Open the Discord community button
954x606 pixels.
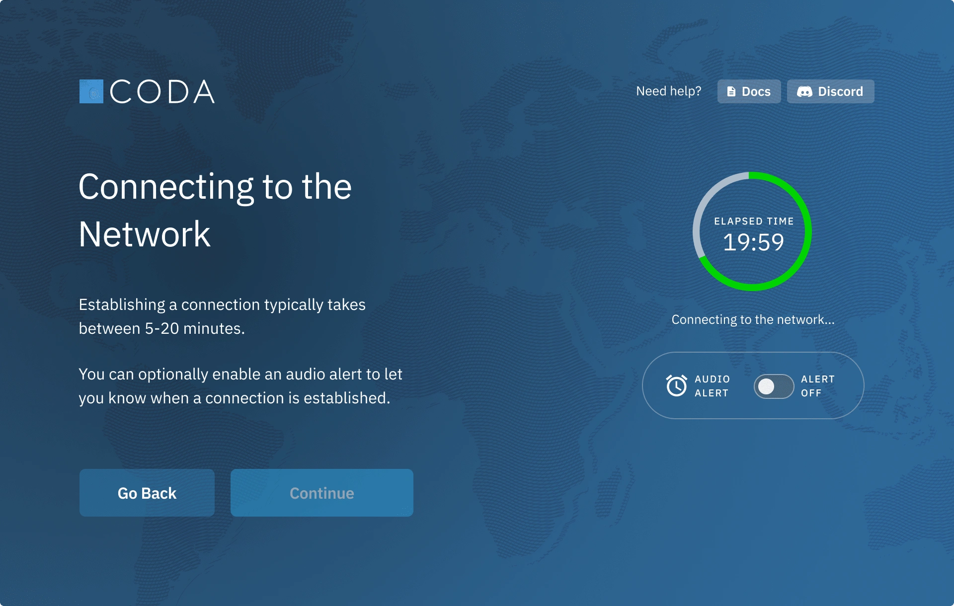(830, 91)
